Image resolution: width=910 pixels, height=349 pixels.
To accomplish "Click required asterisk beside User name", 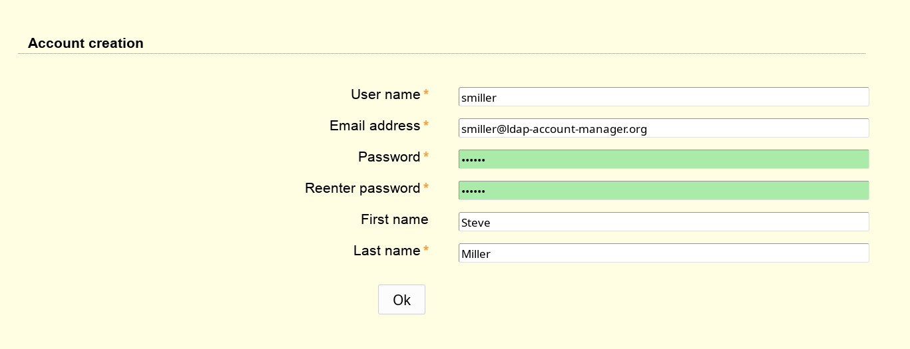I will point(426,94).
